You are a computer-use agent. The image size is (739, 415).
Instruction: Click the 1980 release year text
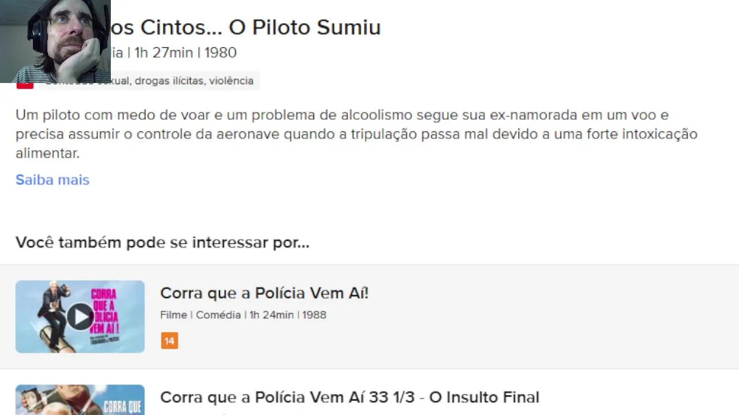tap(220, 52)
